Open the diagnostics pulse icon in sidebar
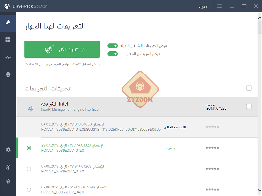 [8, 57]
